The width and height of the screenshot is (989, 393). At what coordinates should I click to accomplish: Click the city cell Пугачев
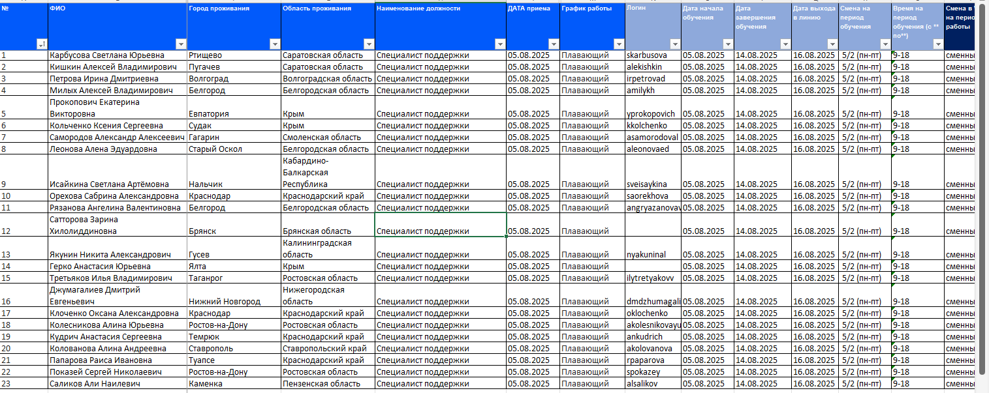coord(234,67)
